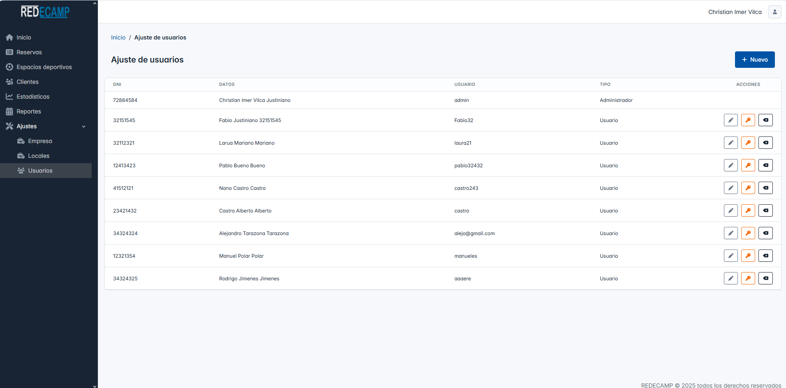Collapse the Ajustes menu chevron

(x=84, y=127)
